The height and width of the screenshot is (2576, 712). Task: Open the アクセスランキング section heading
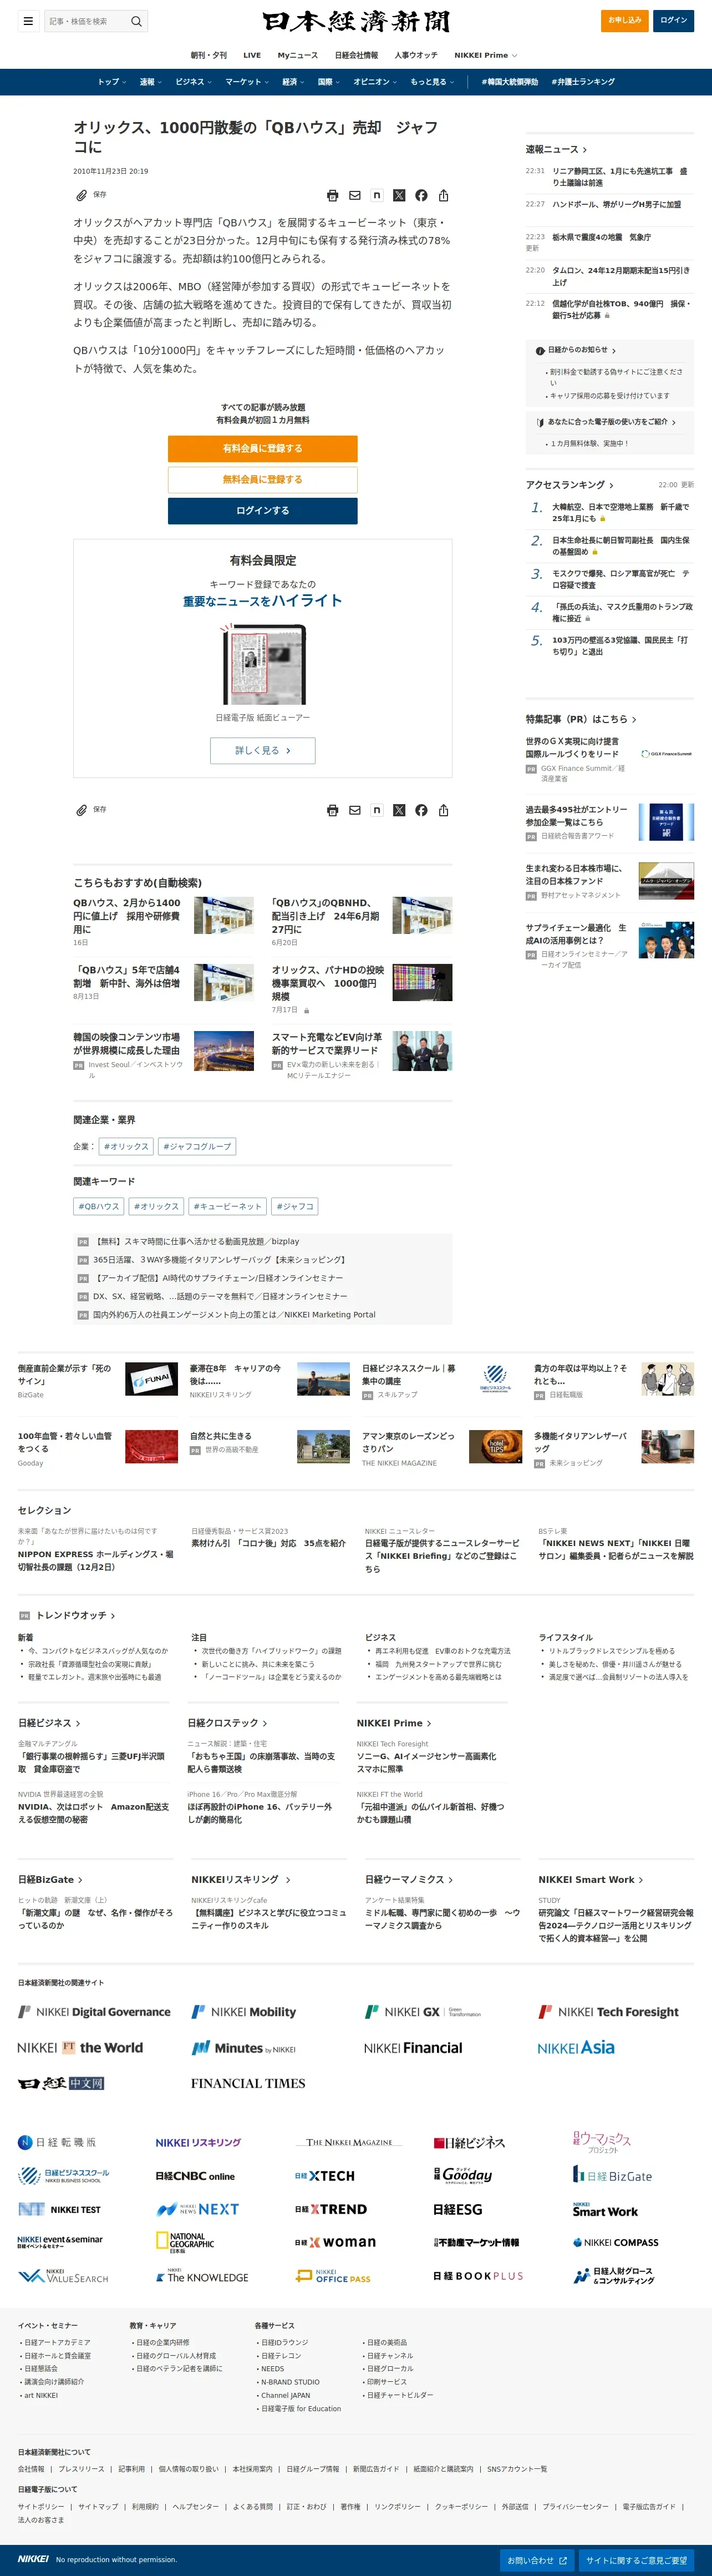[x=570, y=485]
